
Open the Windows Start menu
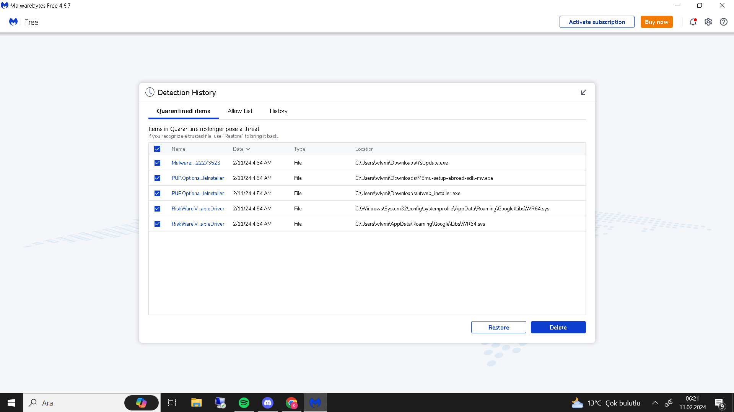tap(11, 403)
